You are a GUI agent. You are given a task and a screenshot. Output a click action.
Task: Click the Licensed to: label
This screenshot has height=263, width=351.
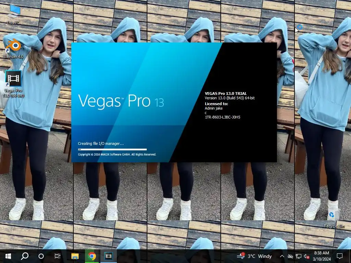216,104
